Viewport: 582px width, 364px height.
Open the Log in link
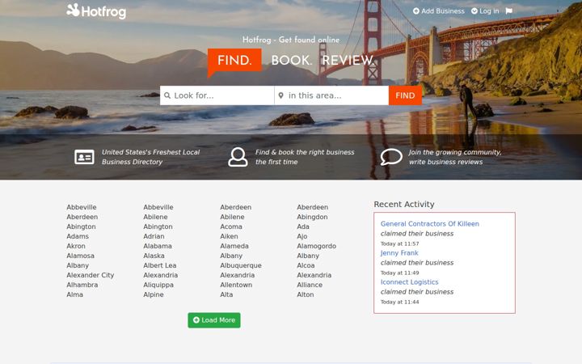click(485, 11)
